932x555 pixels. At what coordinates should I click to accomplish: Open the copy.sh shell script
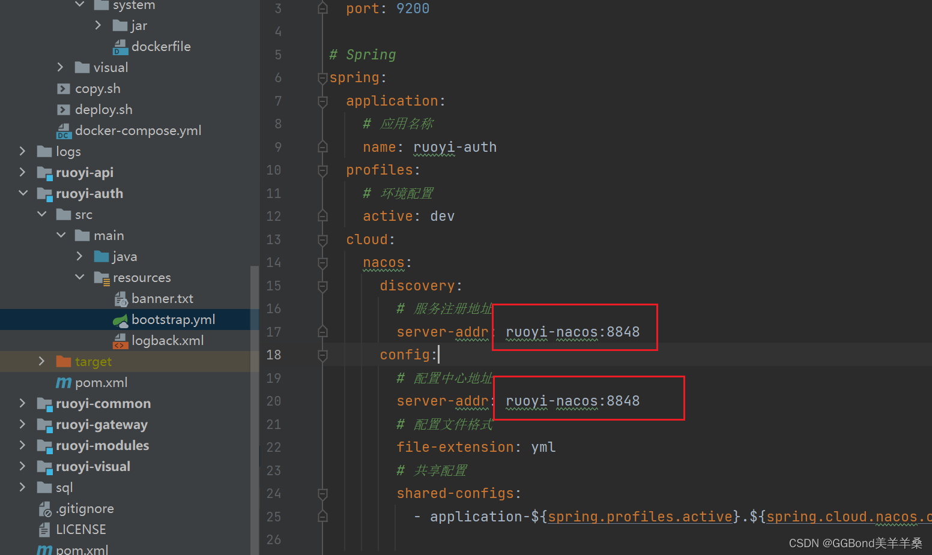[x=98, y=88]
